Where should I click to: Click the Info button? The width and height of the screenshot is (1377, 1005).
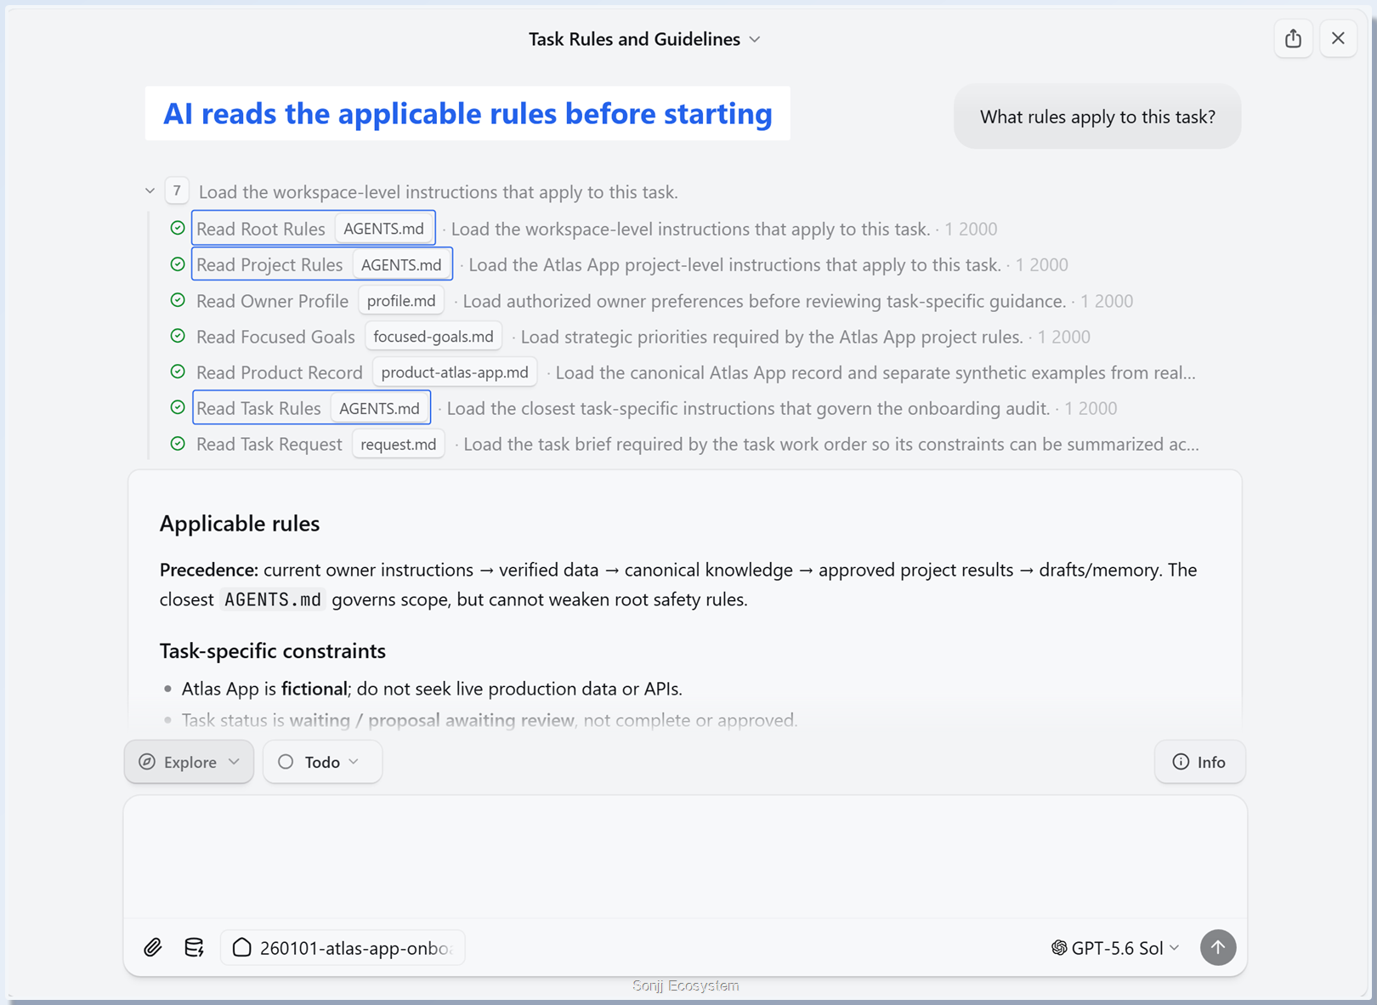coord(1199,762)
